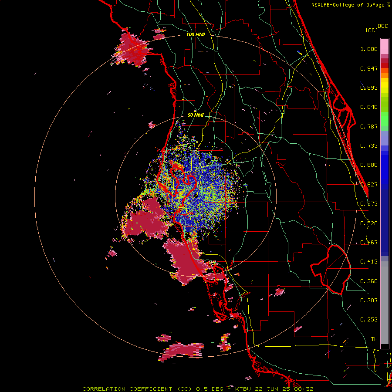Select the 0.947 scale value

click(x=369, y=68)
